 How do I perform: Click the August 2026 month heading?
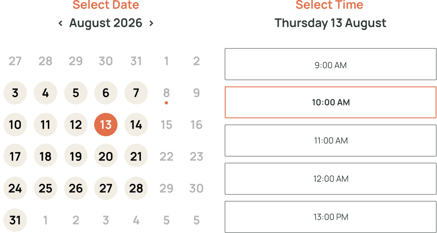106,23
